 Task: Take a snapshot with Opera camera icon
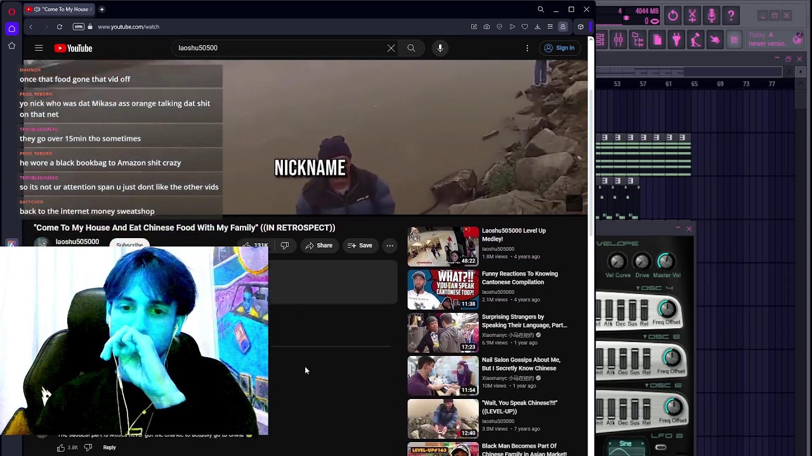487,27
